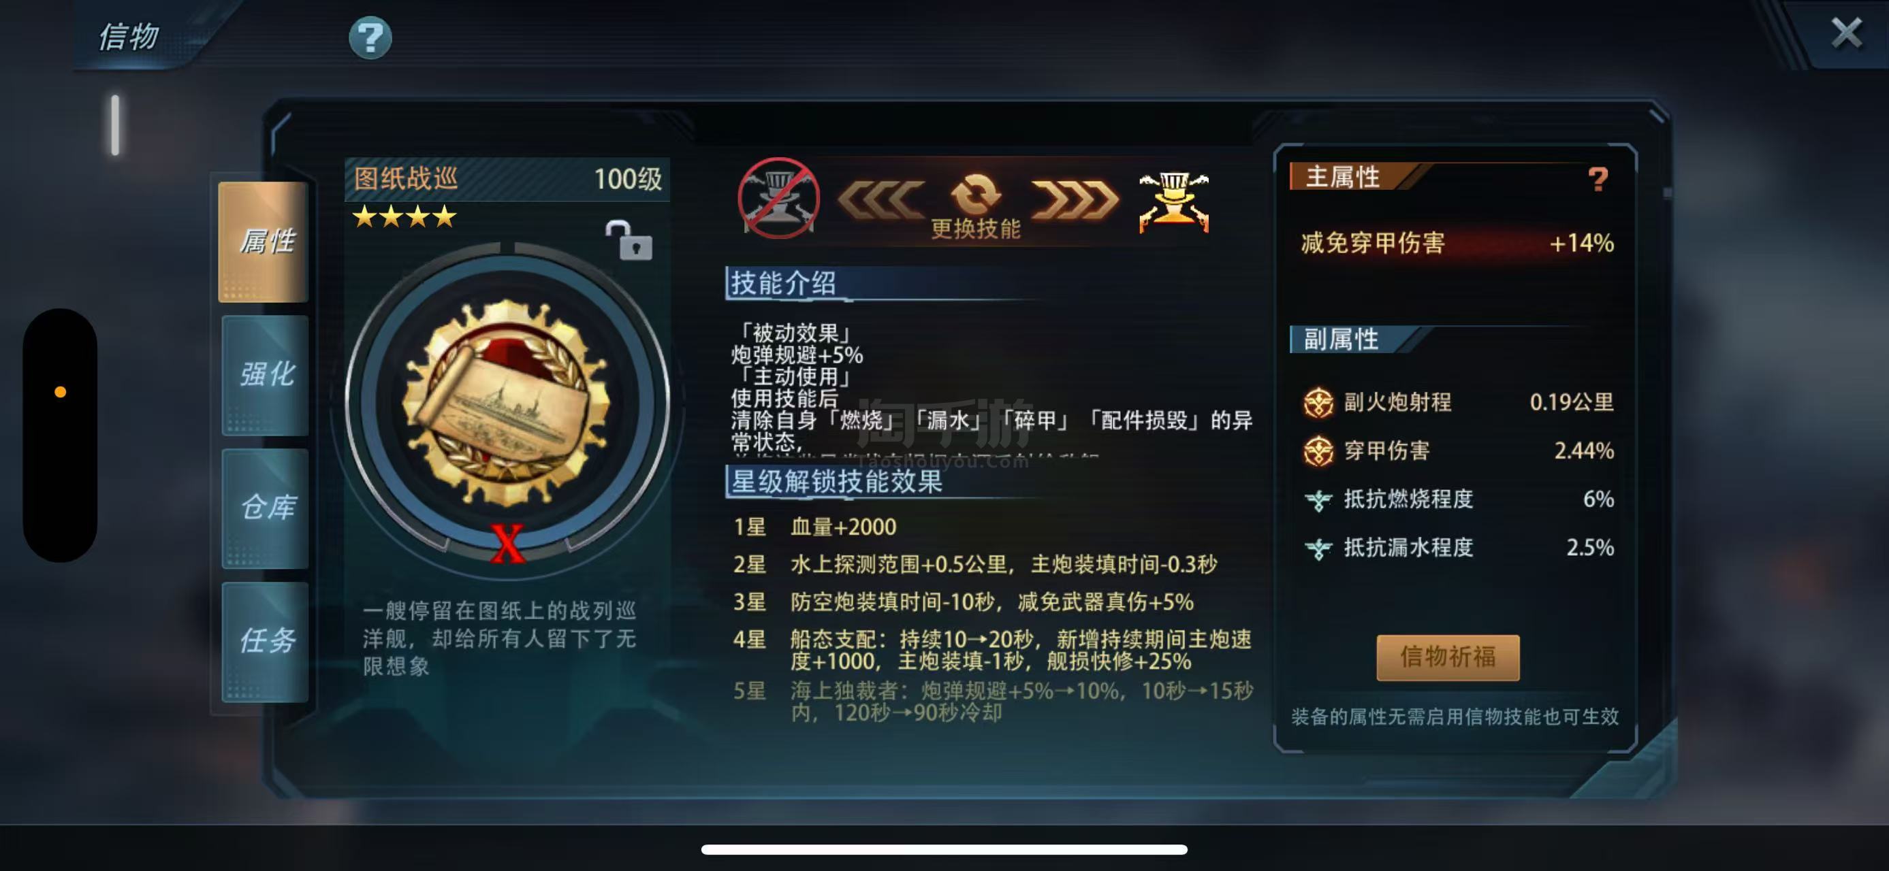Viewport: 1889px width, 871px height.
Task: Select the crossed-out disabled skill icon
Action: (x=778, y=198)
